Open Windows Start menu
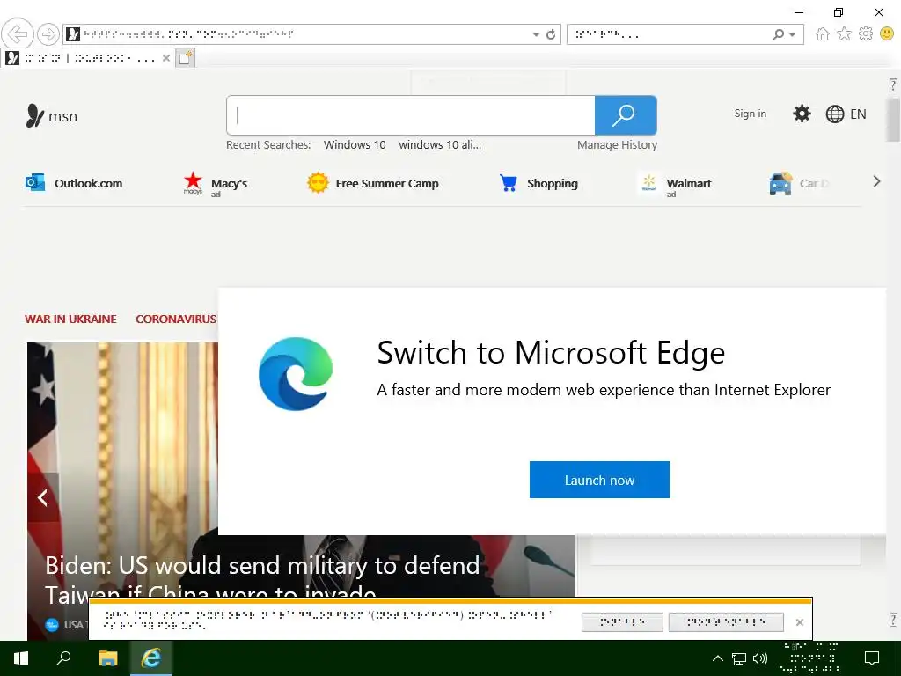Viewport: 901px width, 676px height. point(21,658)
